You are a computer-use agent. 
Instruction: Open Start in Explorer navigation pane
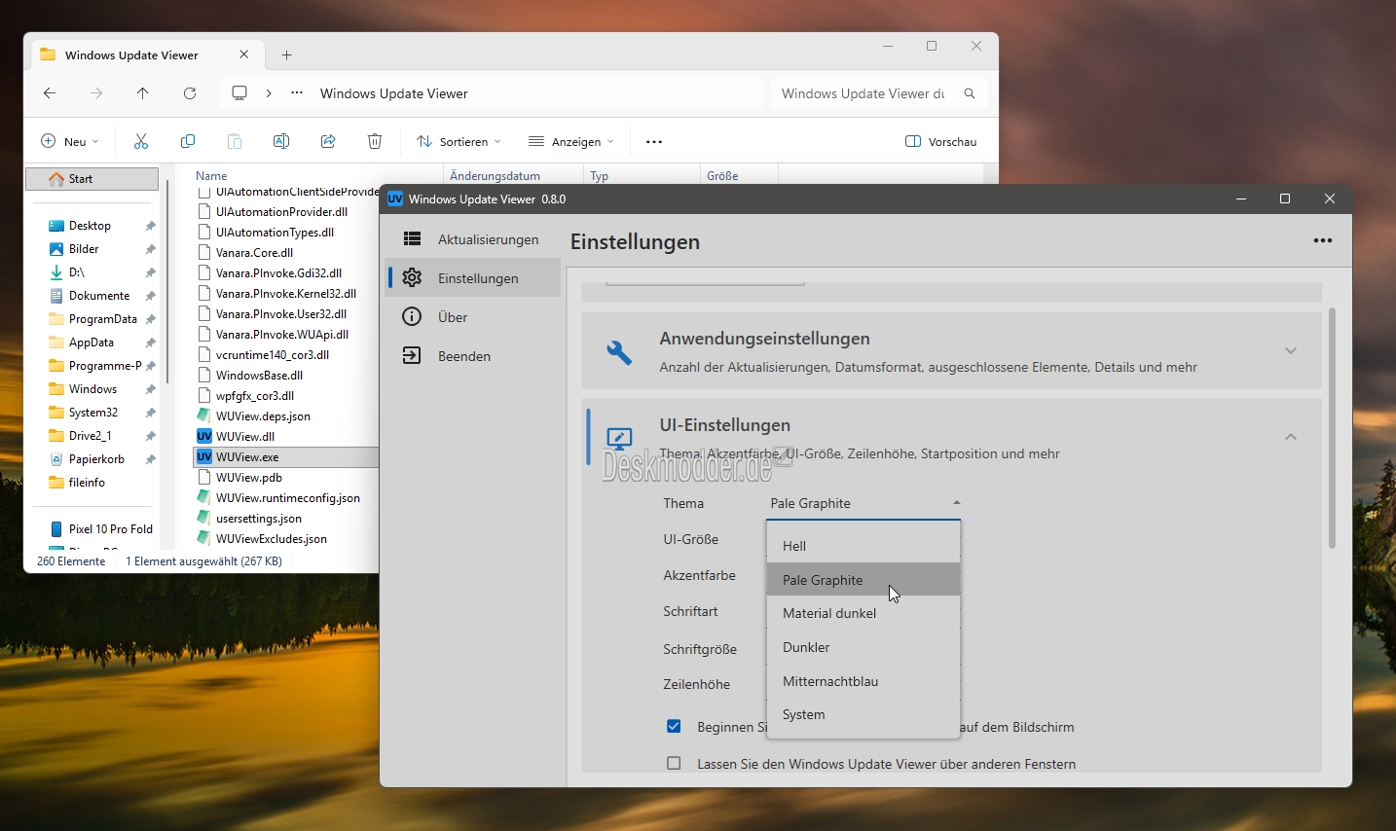92,179
